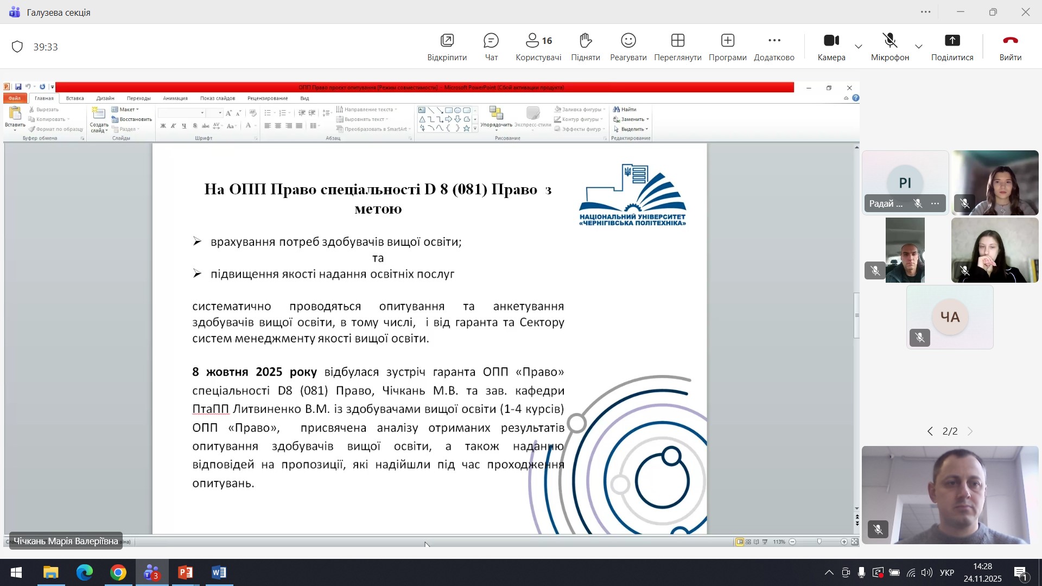Open options for participant Радай

pos(935,204)
